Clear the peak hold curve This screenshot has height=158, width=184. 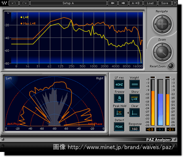[134, 113]
